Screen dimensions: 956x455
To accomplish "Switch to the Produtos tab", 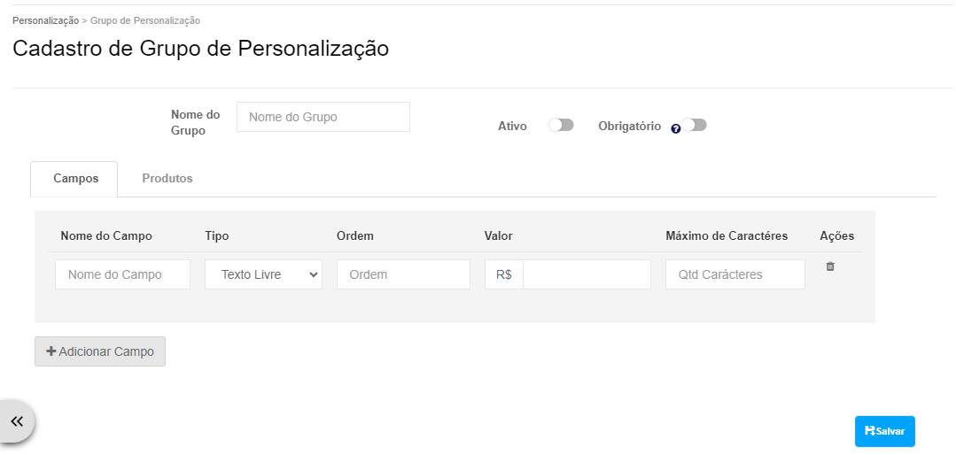I will 167,179.
